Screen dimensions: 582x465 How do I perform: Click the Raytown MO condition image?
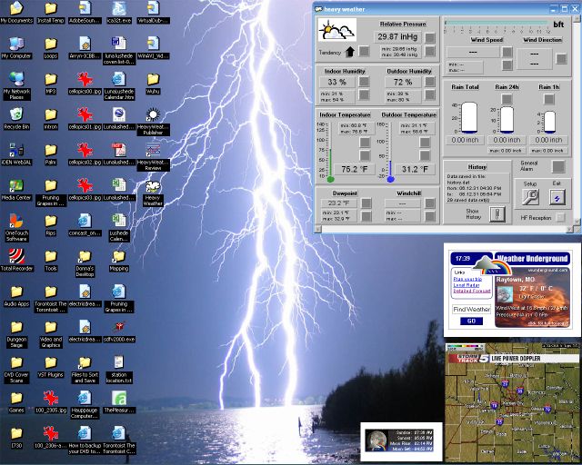(505, 294)
